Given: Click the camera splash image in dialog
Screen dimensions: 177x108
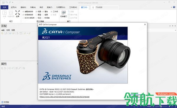Looking at the screenshot, I should (83, 55).
